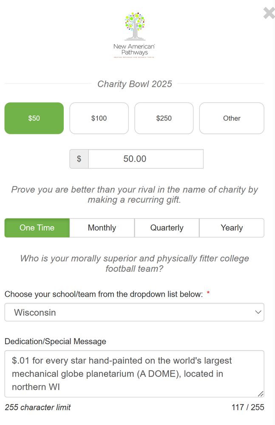This screenshot has height=425, width=275.
Task: Choose the Other donation amount option
Action: [x=232, y=118]
